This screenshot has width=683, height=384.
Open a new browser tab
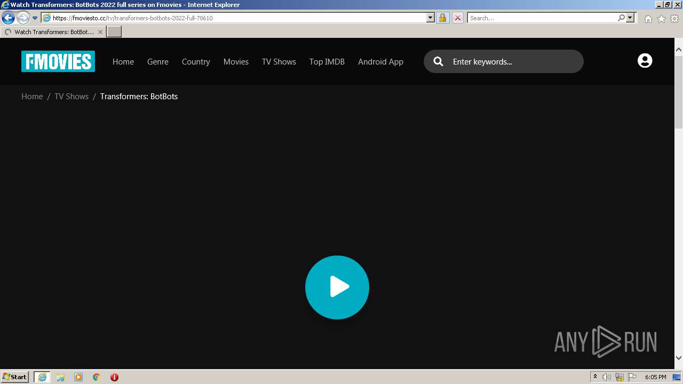tap(114, 32)
